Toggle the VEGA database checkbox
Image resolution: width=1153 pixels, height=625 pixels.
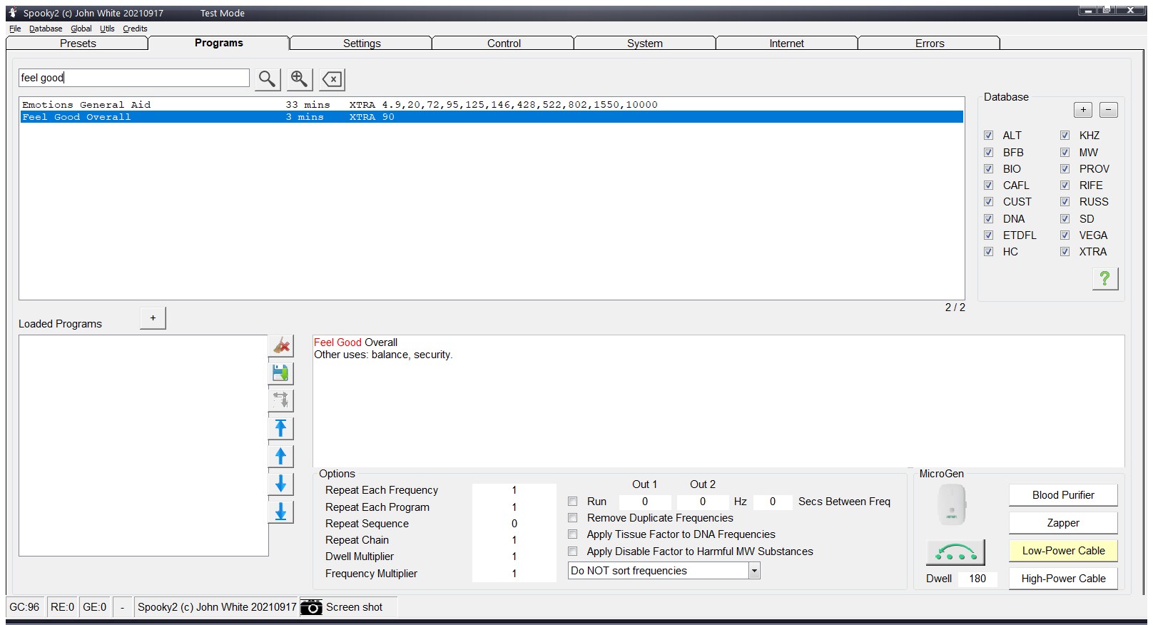click(1065, 235)
